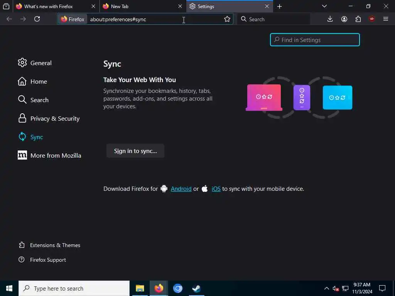
Task: Open the uBlock Origin toolbar icon
Action: [372, 19]
